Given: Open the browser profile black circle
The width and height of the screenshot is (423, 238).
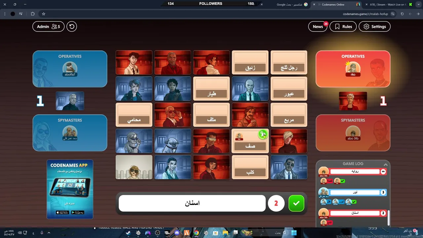Looking at the screenshot, I should (13, 14).
